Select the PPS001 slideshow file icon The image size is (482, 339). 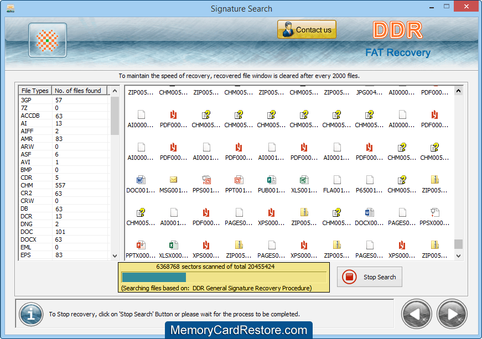click(206, 180)
